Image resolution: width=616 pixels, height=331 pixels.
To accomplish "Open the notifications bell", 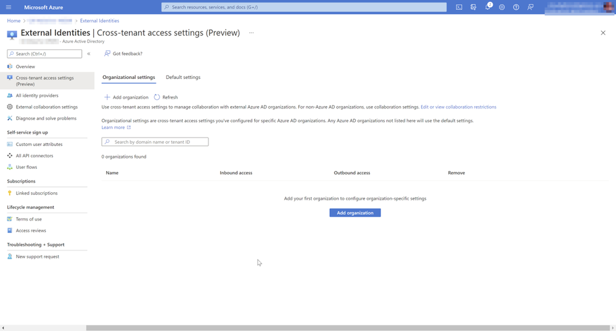I will click(x=488, y=7).
